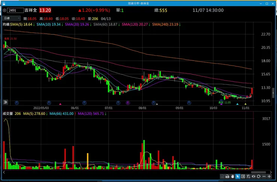The height and width of the screenshot is (182, 277).
Task: Click the 單:1 single volume text
Action: click(120, 10)
